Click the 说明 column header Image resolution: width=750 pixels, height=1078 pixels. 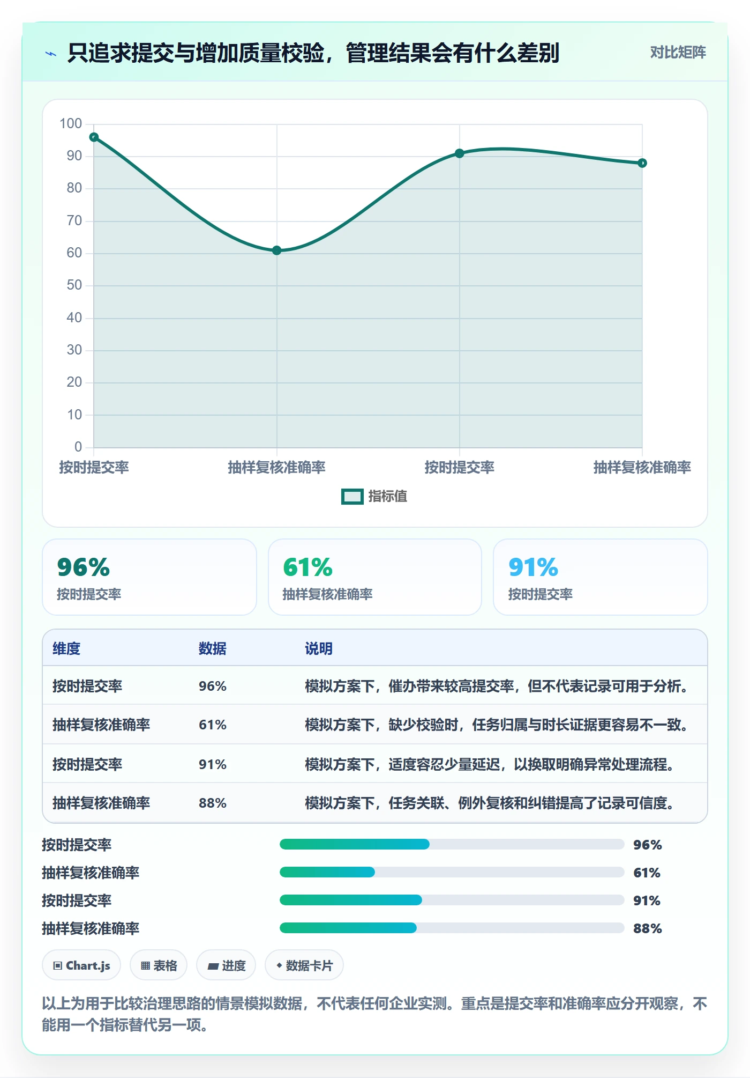[x=319, y=648]
